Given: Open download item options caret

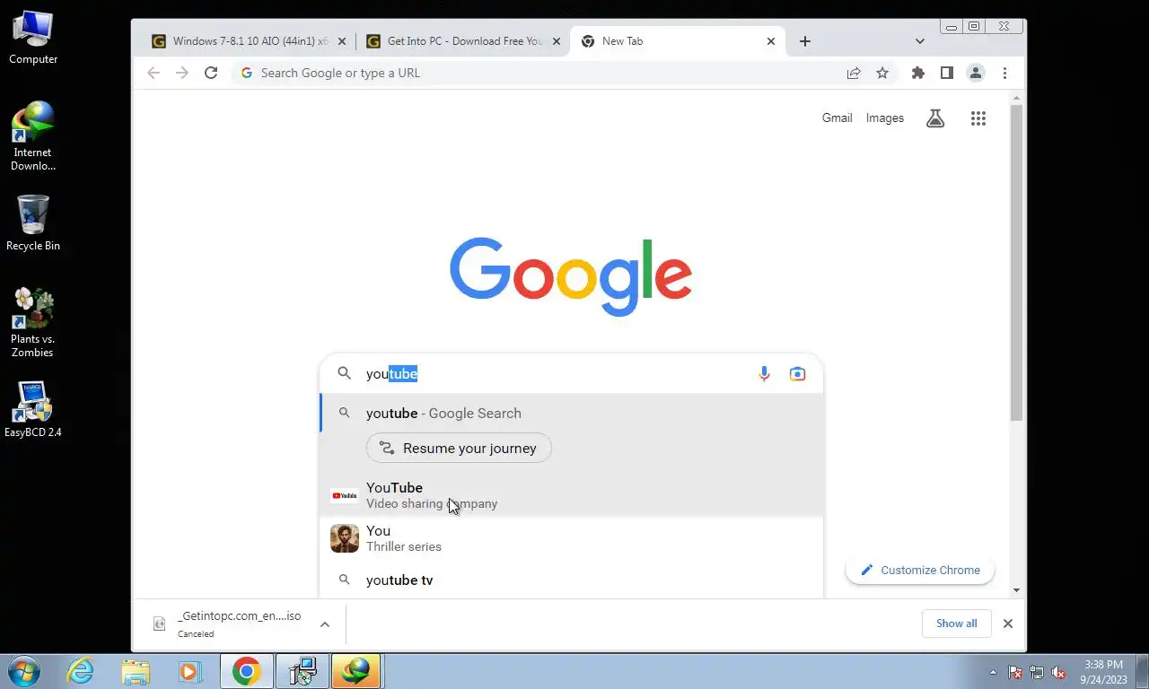Looking at the screenshot, I should tap(325, 624).
